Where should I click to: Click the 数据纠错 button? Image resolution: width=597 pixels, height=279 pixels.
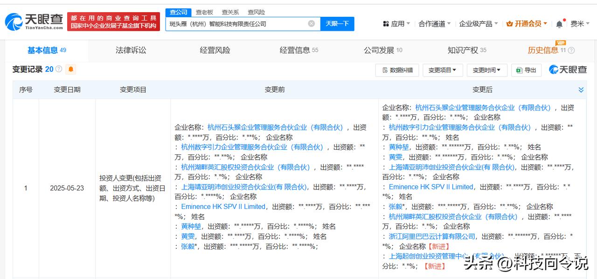[x=397, y=70]
